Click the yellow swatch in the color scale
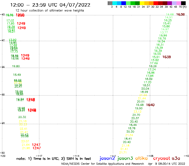 point(142,3)
